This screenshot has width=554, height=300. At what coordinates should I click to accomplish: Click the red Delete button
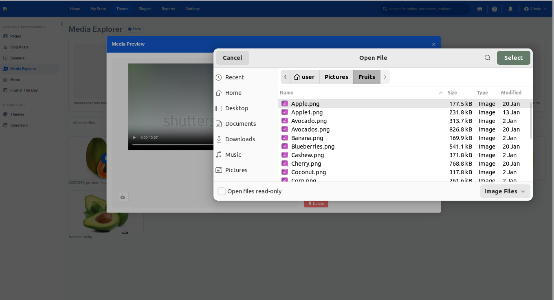(316, 204)
